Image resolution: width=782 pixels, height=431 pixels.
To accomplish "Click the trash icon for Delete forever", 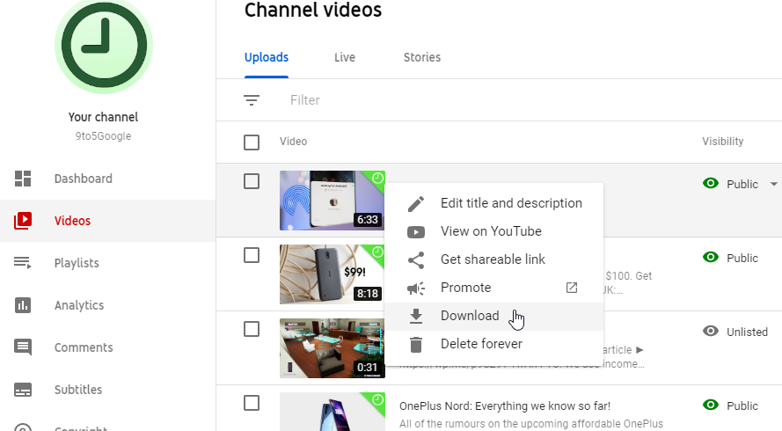I will pos(416,344).
